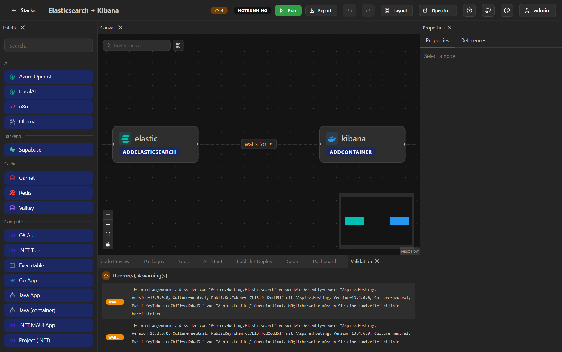Open the 'waits for' edge dropdown

coord(259,144)
